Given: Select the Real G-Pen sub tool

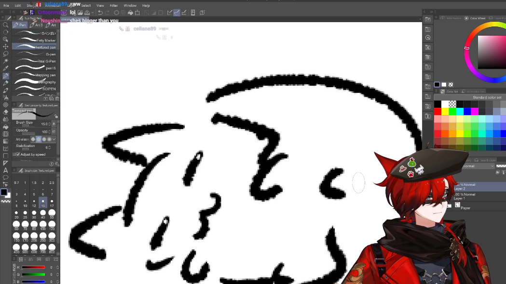Looking at the screenshot, I should coord(34,61).
